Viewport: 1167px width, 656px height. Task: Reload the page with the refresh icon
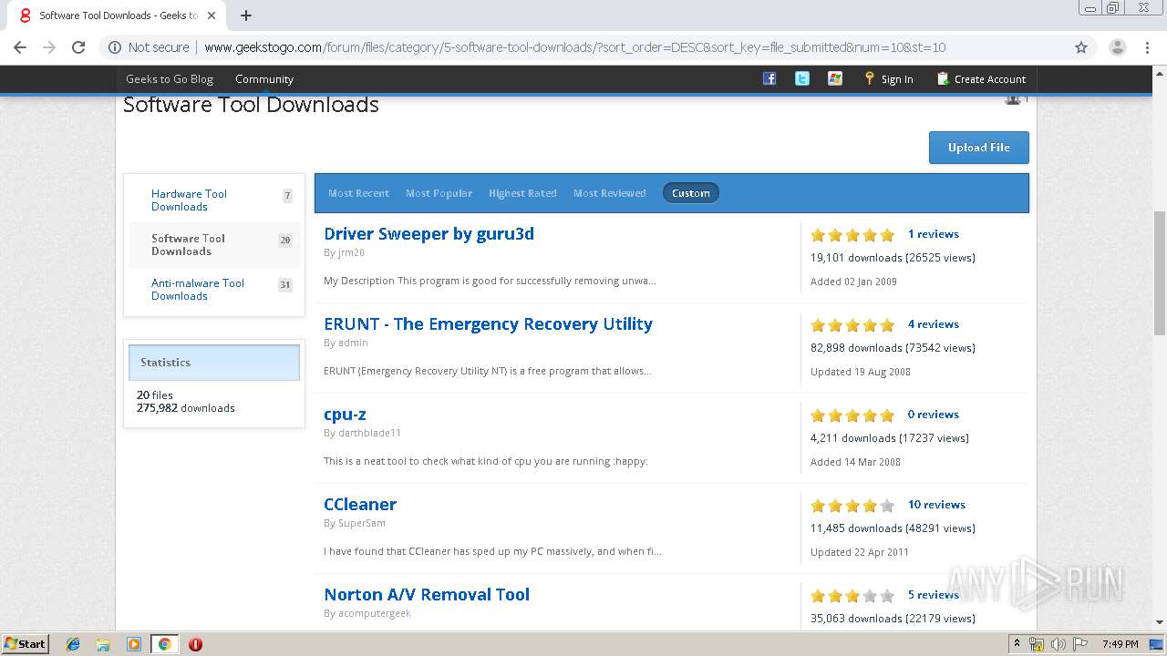point(78,47)
